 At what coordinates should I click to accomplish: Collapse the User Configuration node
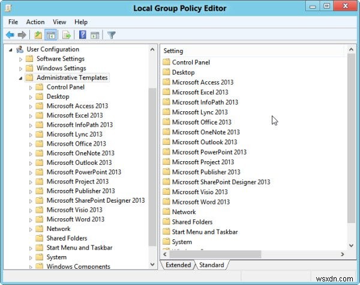click(11, 50)
